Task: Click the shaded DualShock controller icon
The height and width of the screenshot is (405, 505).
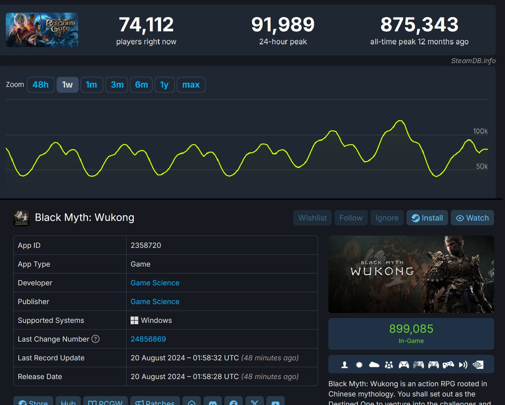Action: click(418, 365)
